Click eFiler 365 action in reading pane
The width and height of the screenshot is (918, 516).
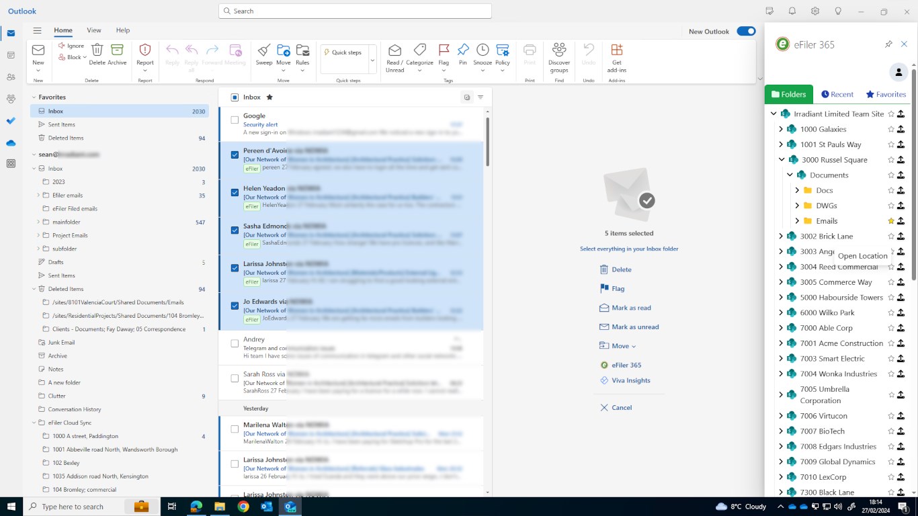[621, 365]
